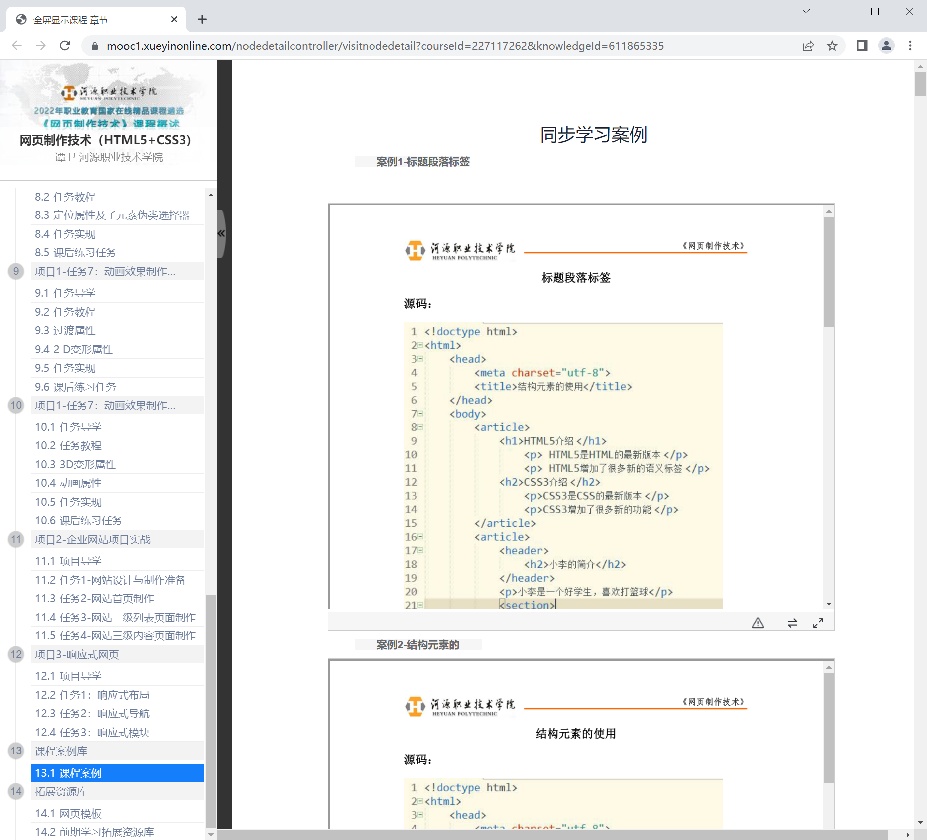Collapse code fold marker at line 2

(420, 345)
